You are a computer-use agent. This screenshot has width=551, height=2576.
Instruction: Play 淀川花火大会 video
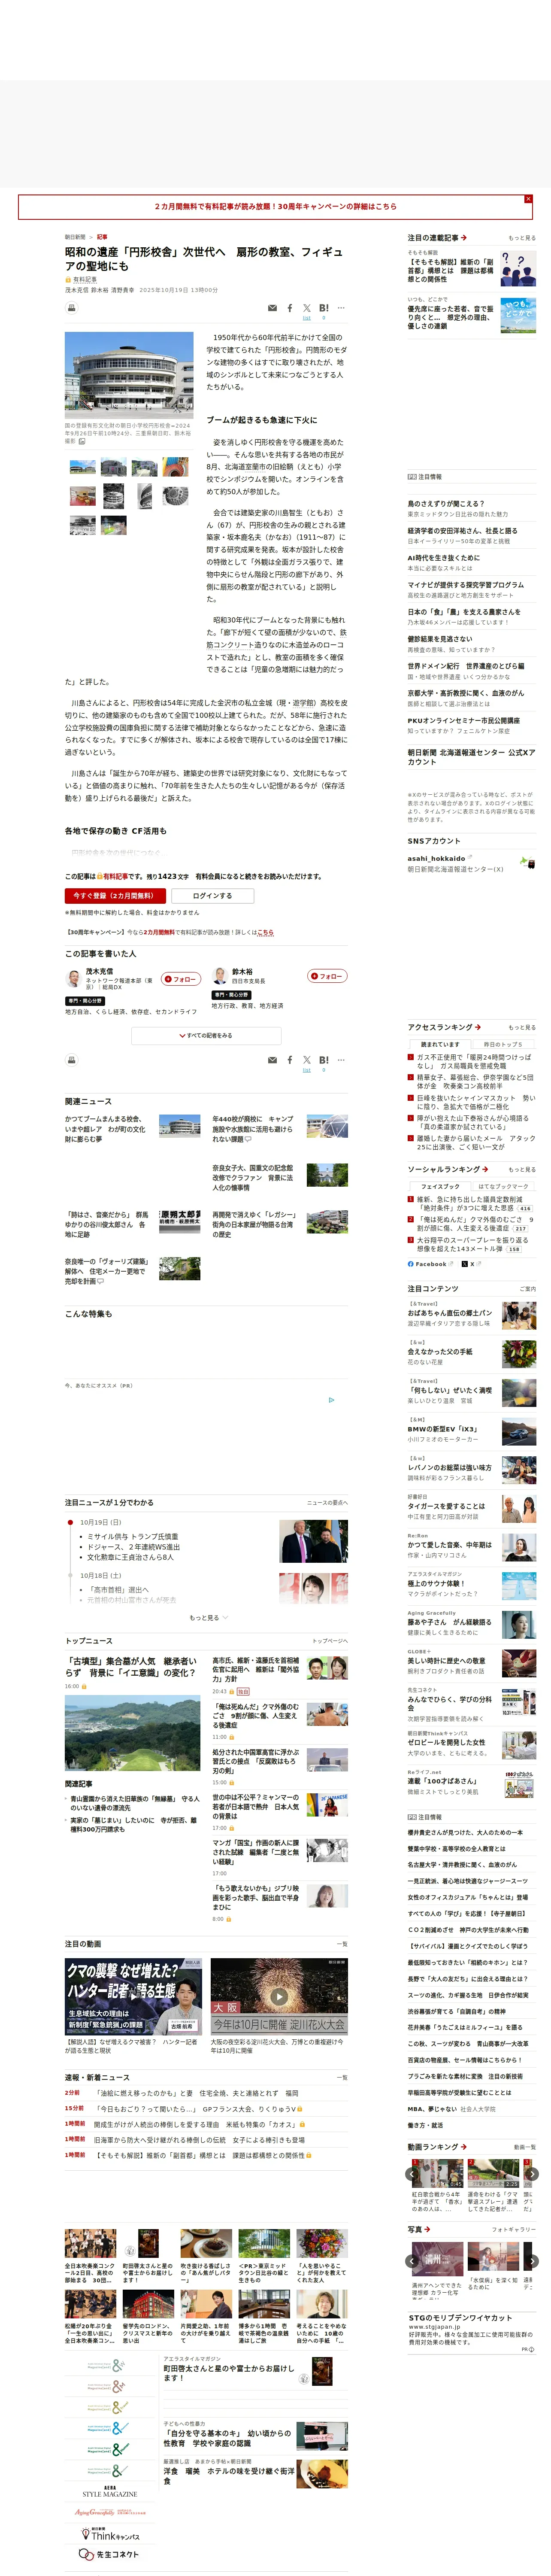point(279,1996)
